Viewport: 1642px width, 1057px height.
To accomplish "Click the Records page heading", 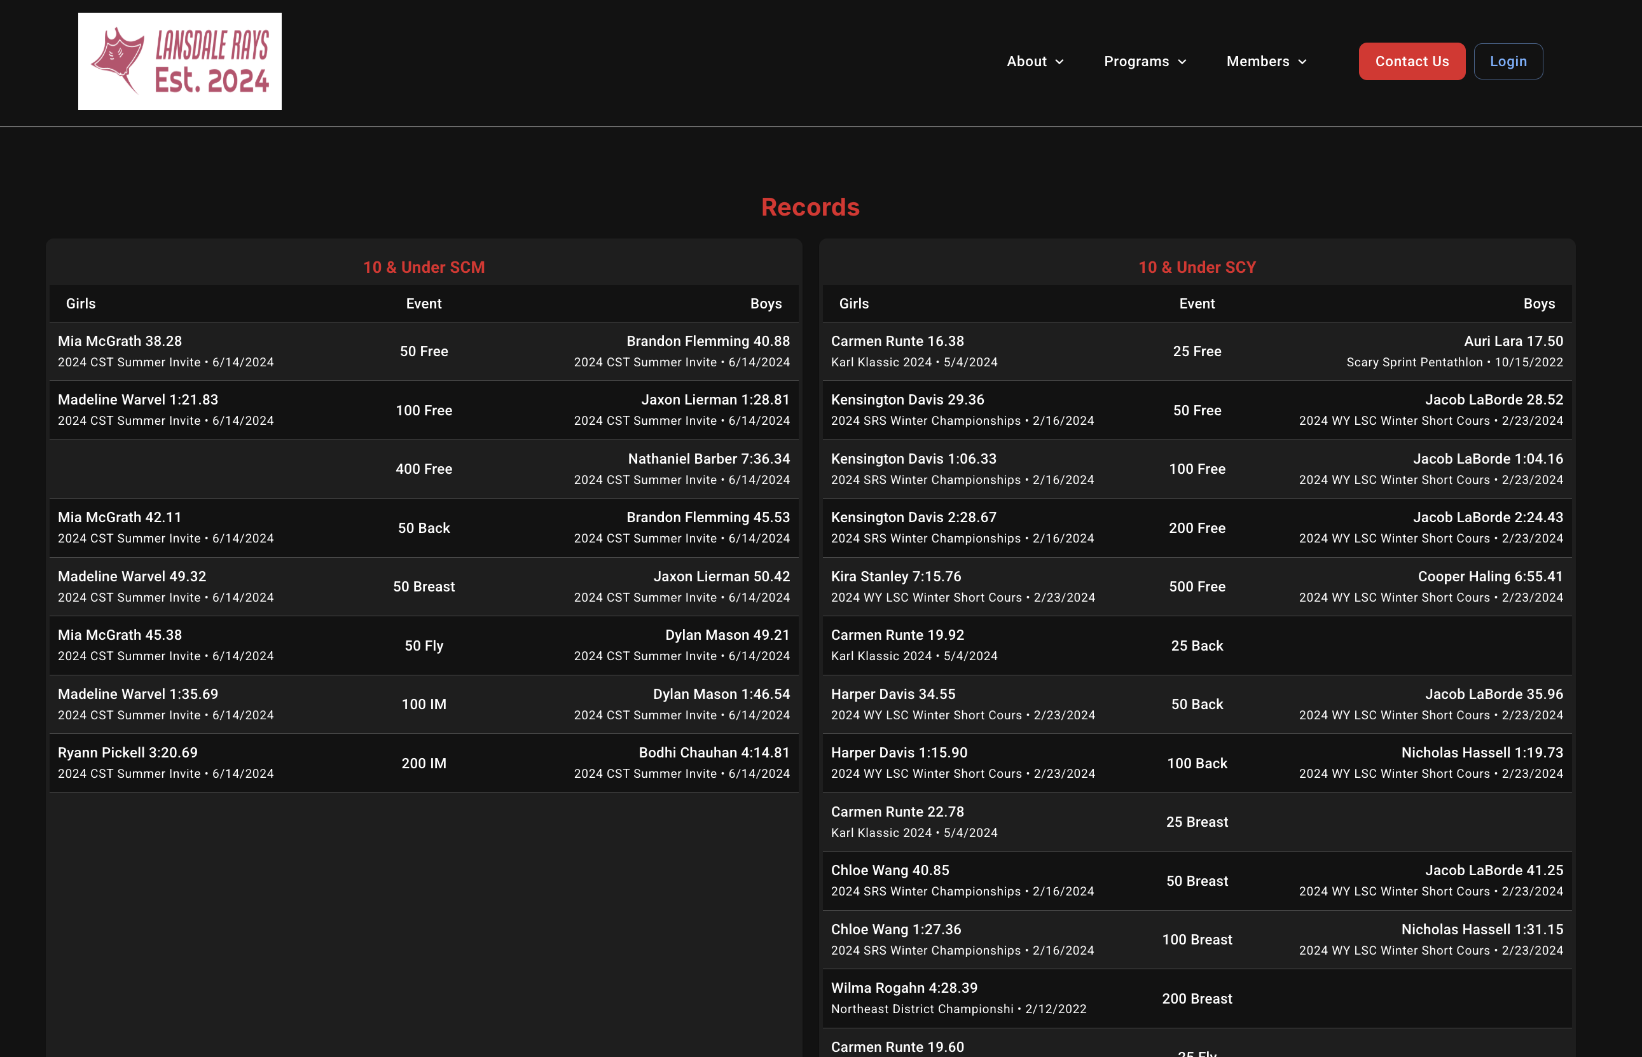I will tap(810, 207).
